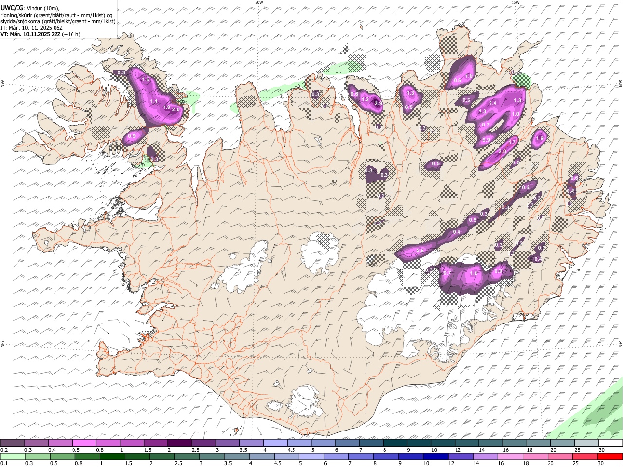Click the upper legend swatch labeled 0.5
The image size is (623, 467).
pyautogui.click(x=84, y=443)
